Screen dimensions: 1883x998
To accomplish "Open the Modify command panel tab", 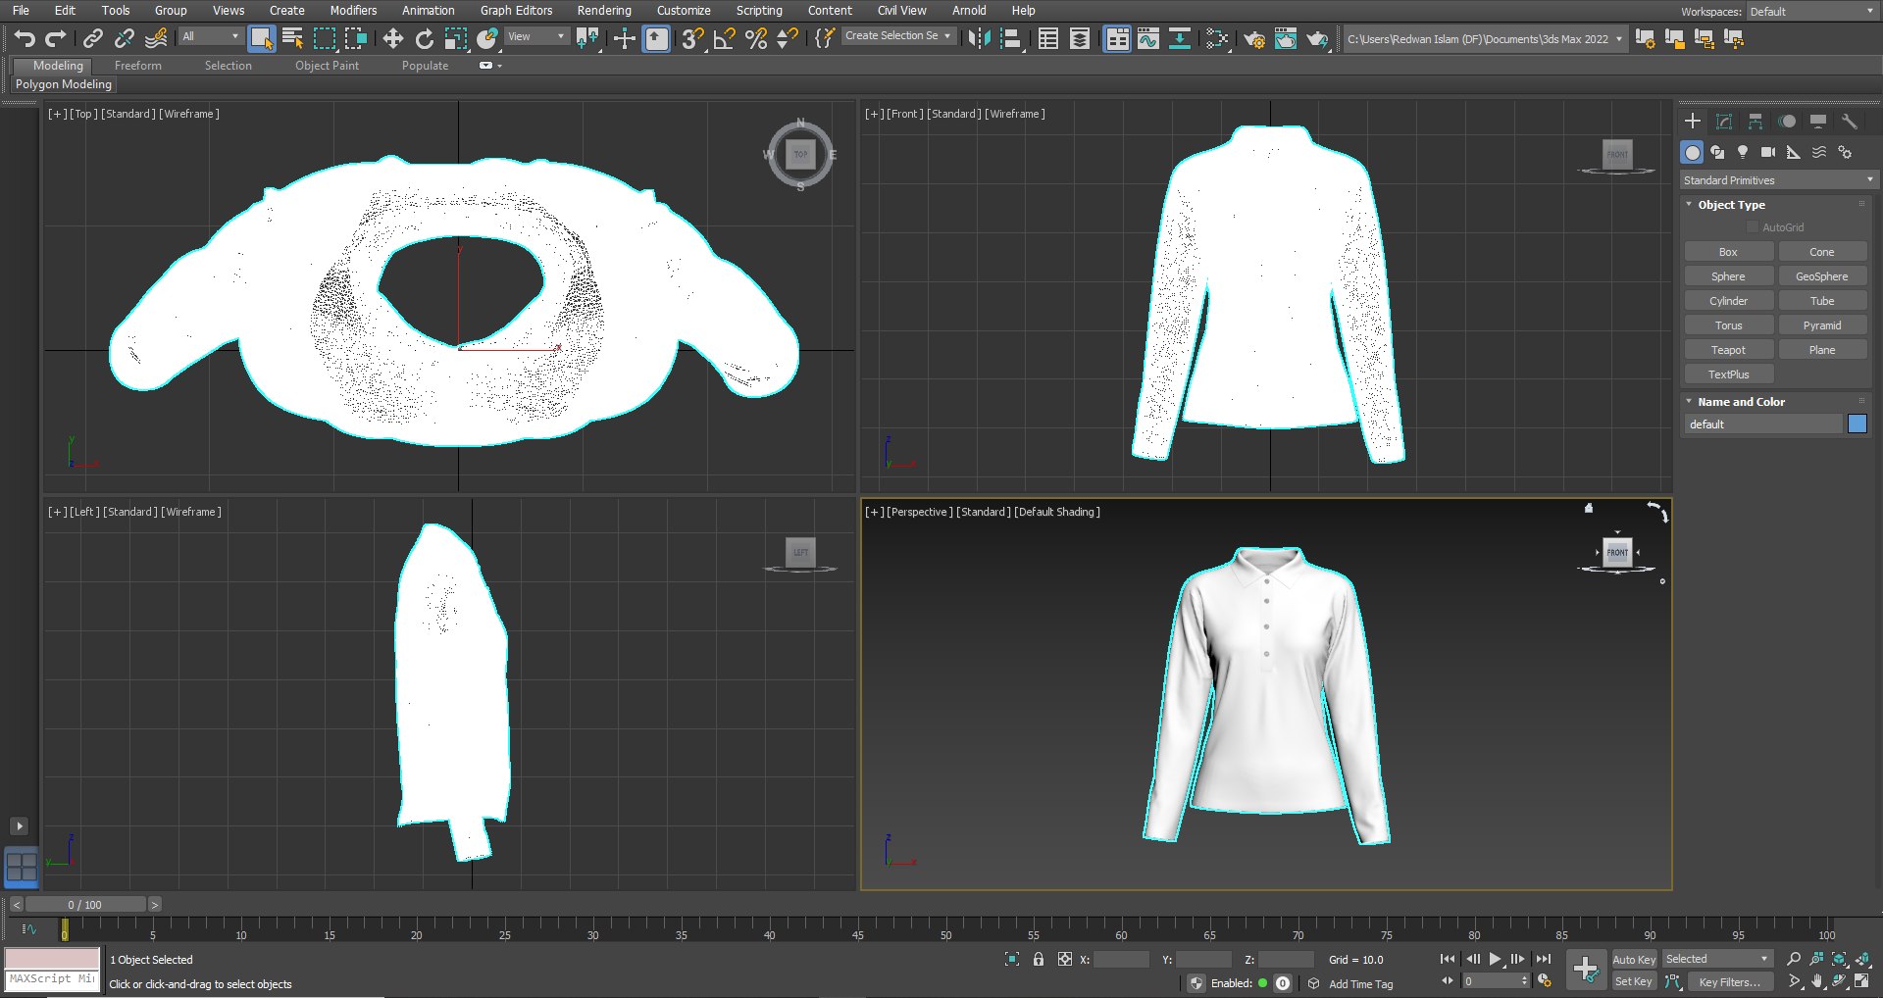I will click(x=1724, y=122).
